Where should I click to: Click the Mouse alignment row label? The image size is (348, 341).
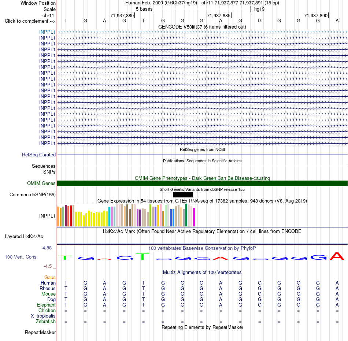pos(48,294)
